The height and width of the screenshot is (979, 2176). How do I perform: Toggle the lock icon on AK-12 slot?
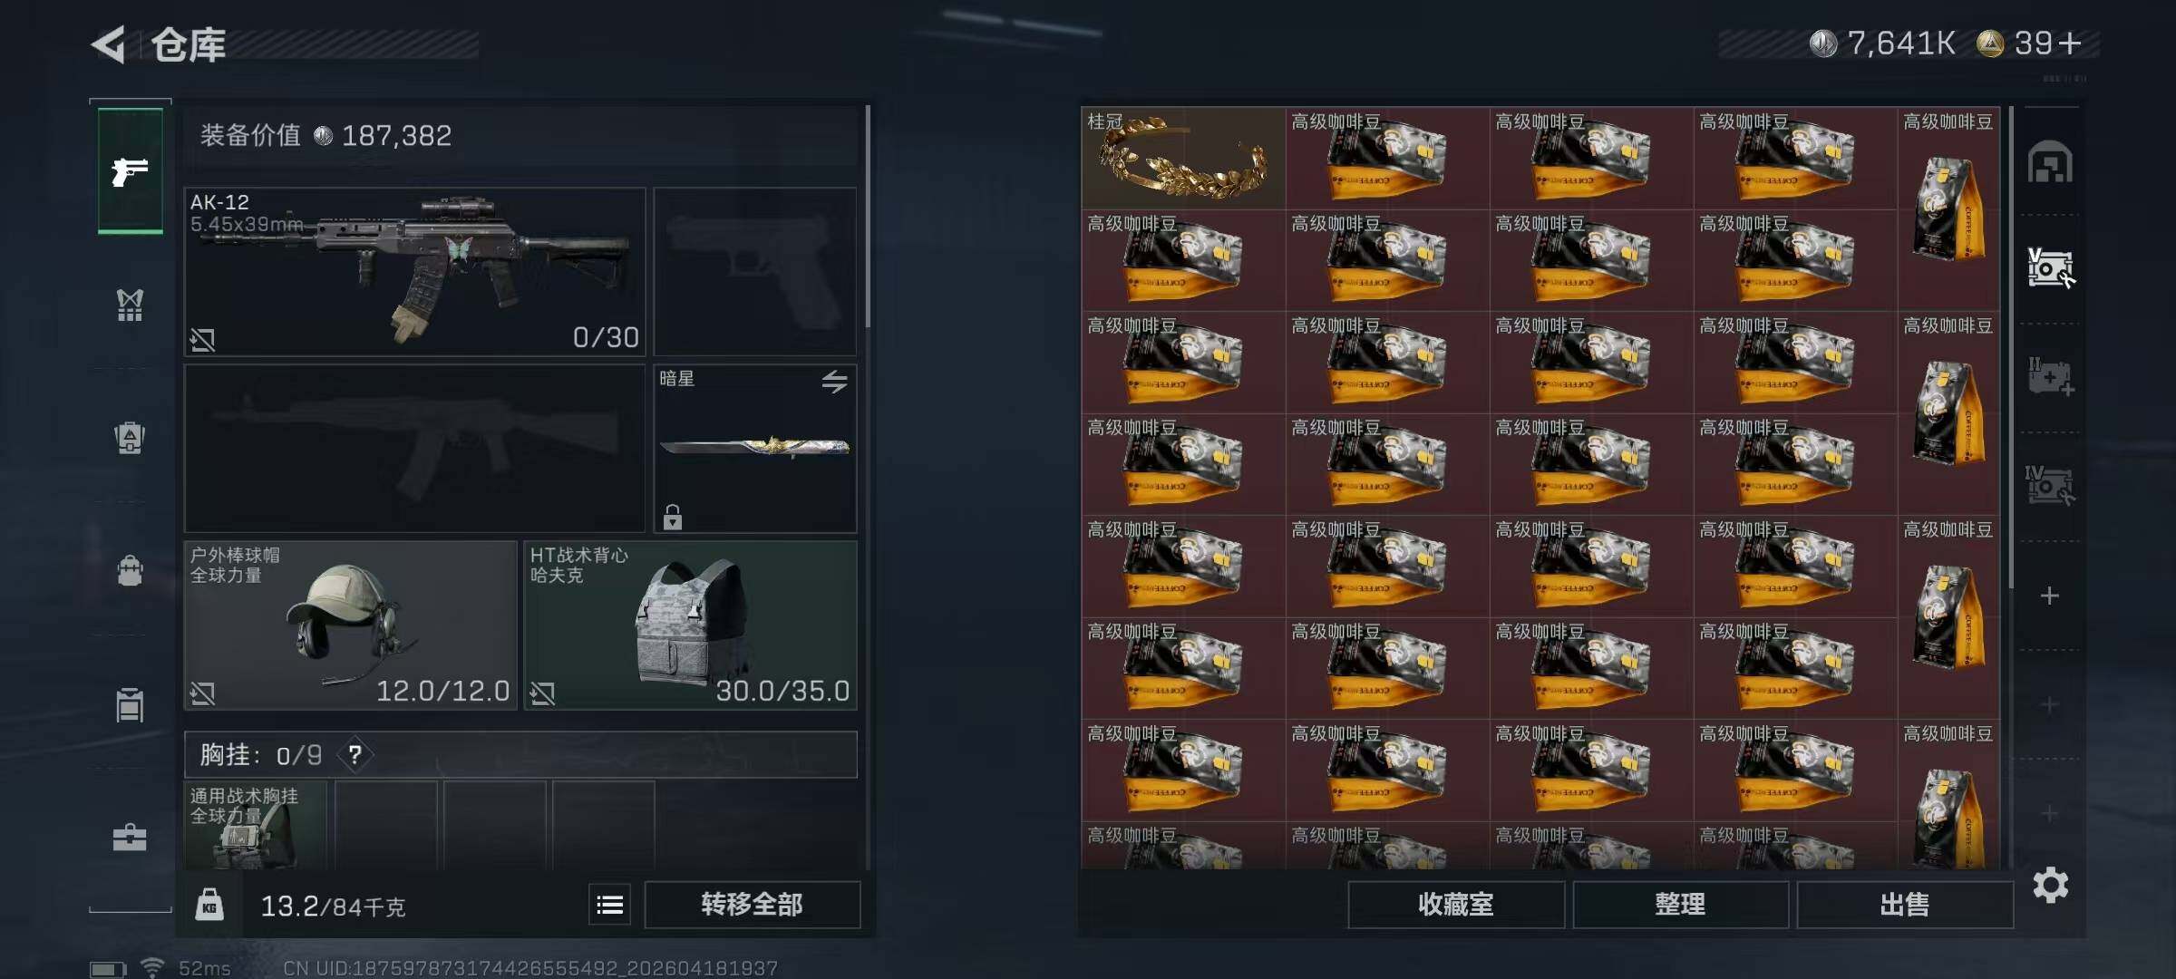(202, 340)
